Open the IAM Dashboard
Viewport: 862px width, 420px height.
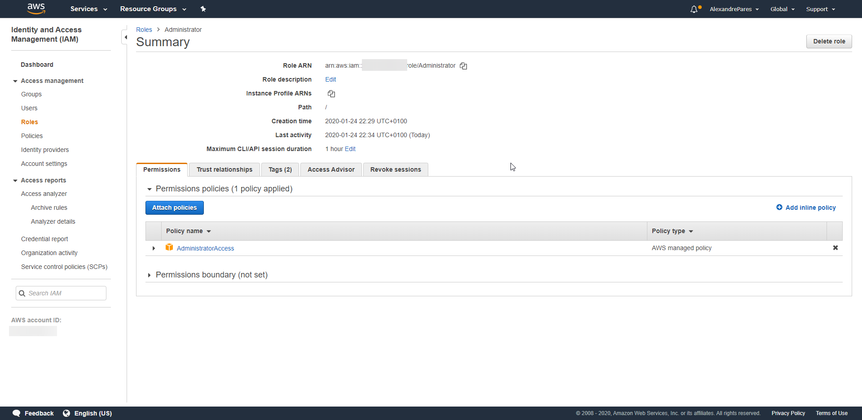[x=37, y=65]
